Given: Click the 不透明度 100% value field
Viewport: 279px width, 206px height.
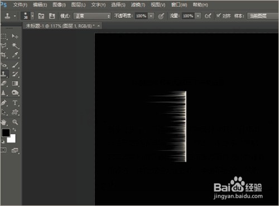Looking at the screenshot, I should click(141, 16).
